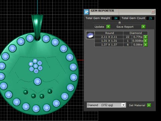The image size is (161, 121).
Task: Select the single center gem below the flower cluster
Action: [38, 81]
